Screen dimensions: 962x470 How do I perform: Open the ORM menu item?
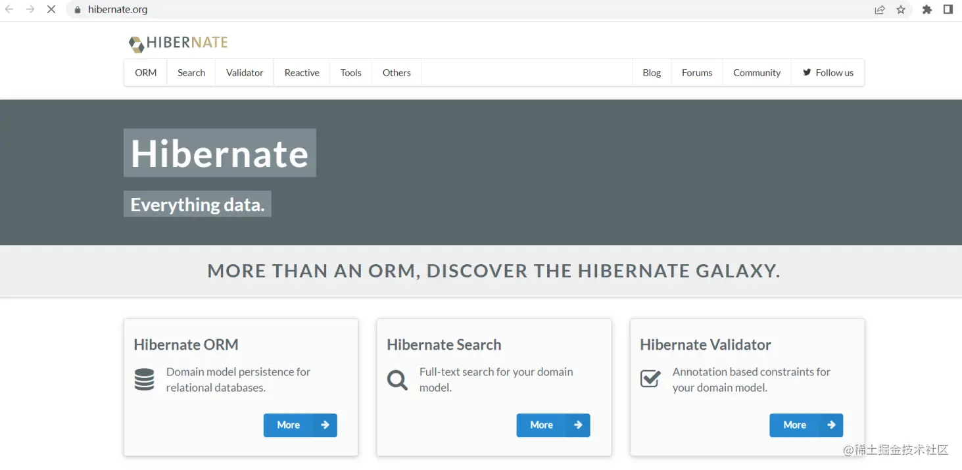click(146, 72)
